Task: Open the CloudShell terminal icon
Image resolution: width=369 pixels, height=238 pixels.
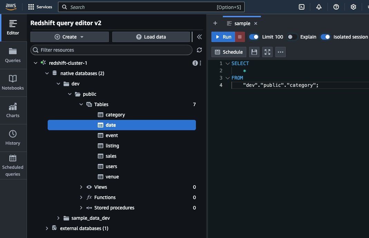Action: [302, 7]
